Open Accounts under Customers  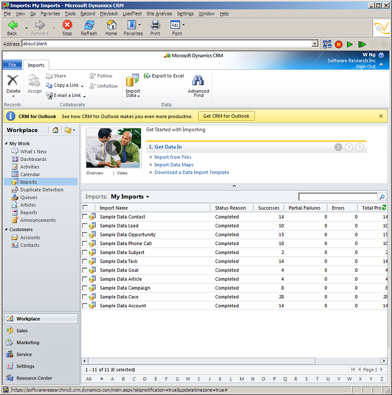click(x=30, y=238)
